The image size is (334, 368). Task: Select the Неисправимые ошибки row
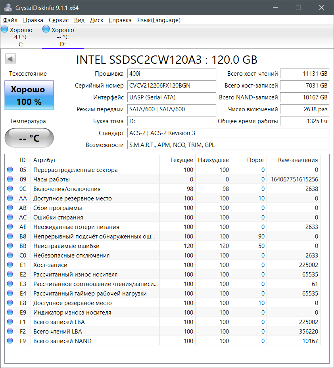[x=163, y=246]
